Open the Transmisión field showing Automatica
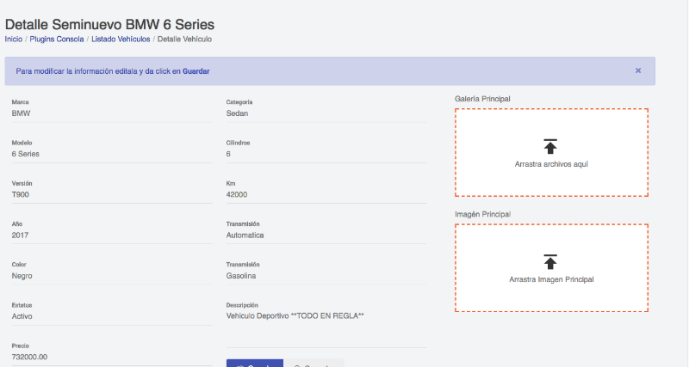This screenshot has height=367, width=689. click(x=326, y=235)
